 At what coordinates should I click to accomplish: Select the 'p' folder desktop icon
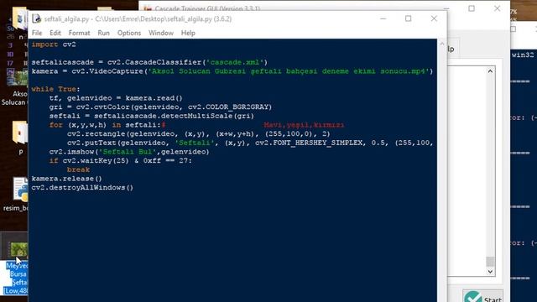20,137
